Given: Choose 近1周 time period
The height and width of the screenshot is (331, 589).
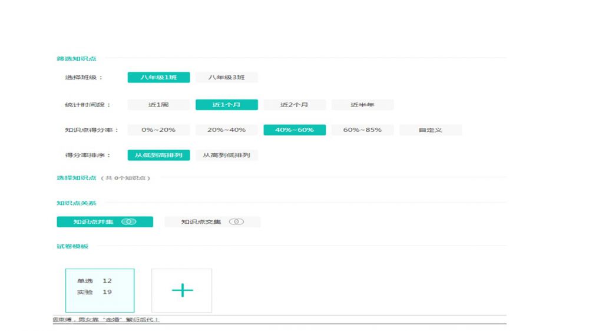Looking at the screenshot, I should click(158, 105).
